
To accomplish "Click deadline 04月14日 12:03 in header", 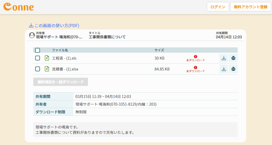I will click(x=229, y=37).
